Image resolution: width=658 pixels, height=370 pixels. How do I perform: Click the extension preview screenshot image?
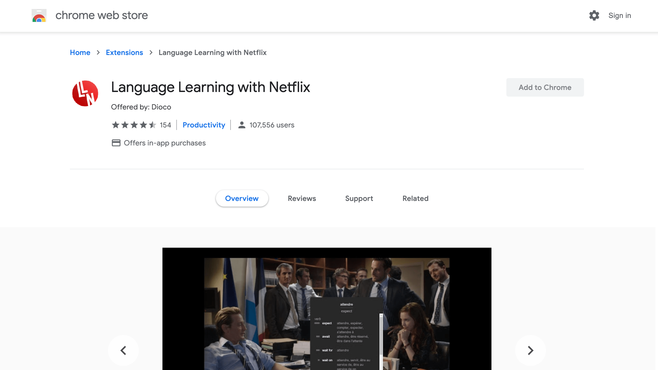pyautogui.click(x=327, y=309)
